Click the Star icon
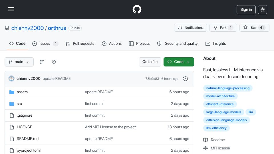This screenshot has width=274, height=154. (x=245, y=27)
